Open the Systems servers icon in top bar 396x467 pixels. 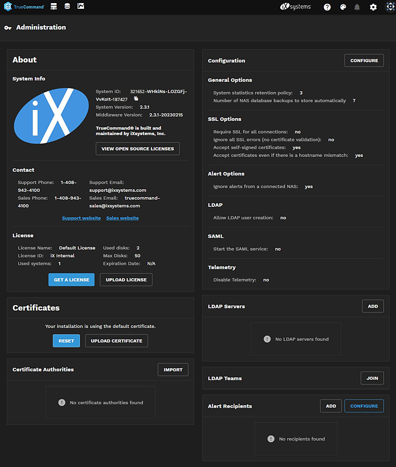coord(54,7)
